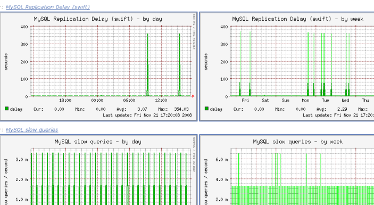
Task: Click the Cur value 0.00 in the day graph
Action: (59, 109)
